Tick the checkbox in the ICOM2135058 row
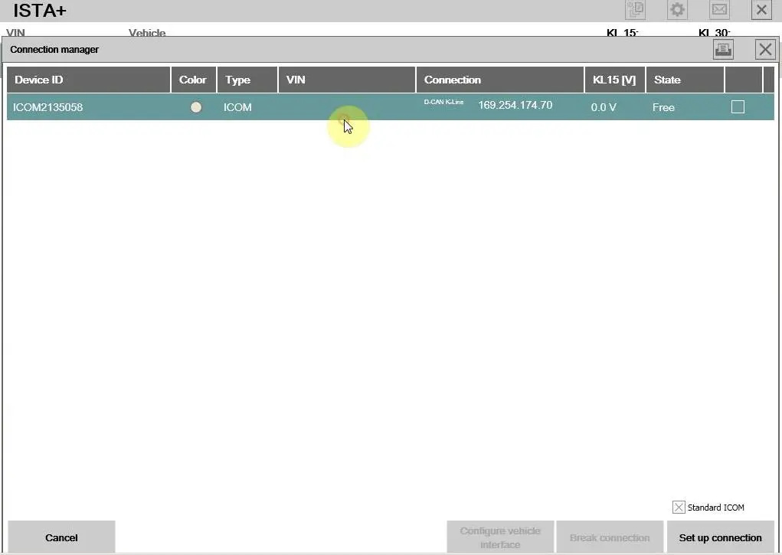782x555 pixels. click(x=738, y=106)
